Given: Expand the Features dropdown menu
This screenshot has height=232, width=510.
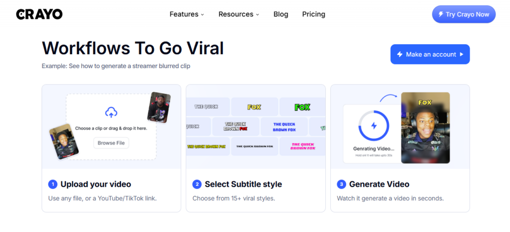Looking at the screenshot, I should click(187, 14).
